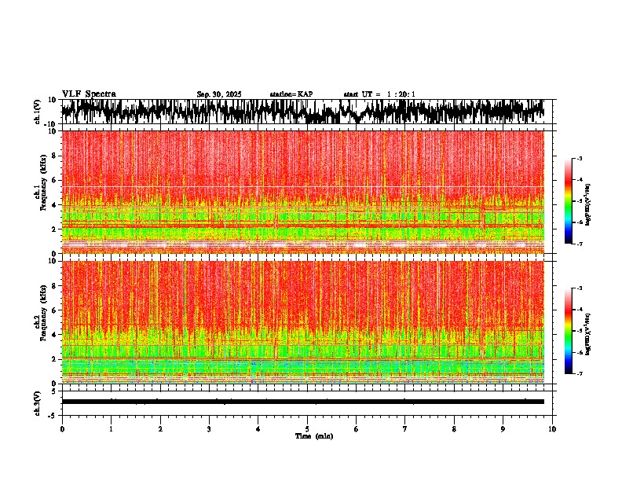Click time axis tick label "1"

[111, 429]
